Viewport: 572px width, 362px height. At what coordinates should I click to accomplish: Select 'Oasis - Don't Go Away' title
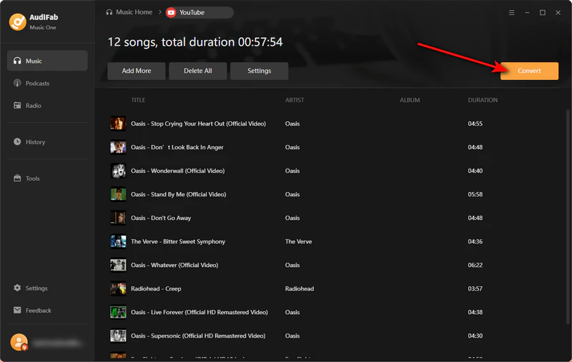[x=161, y=218]
